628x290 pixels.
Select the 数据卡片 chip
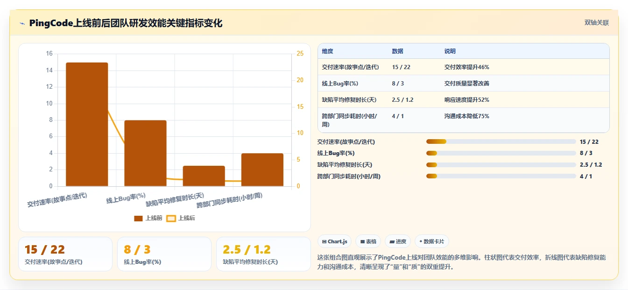pos(432,241)
